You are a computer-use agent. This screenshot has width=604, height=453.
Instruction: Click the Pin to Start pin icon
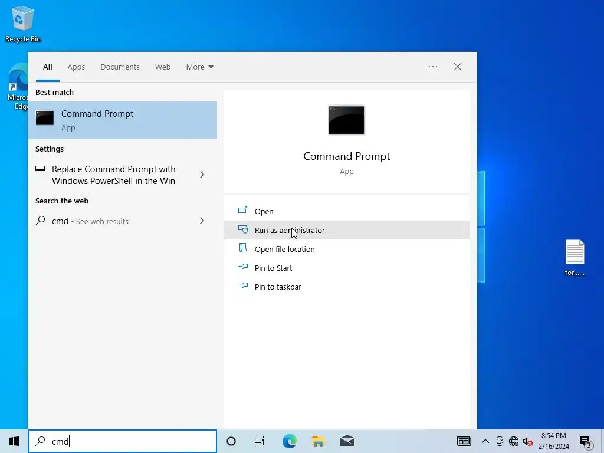[243, 267]
